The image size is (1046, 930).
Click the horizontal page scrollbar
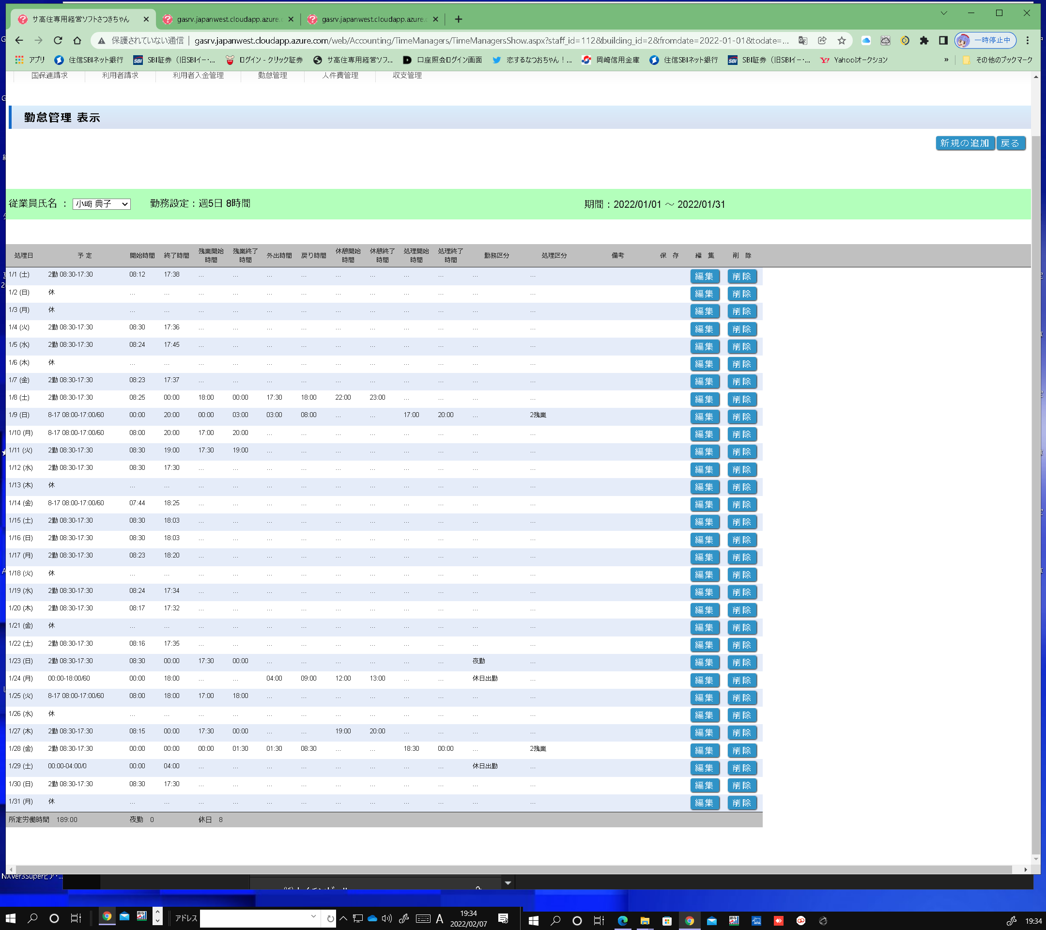coord(512,869)
